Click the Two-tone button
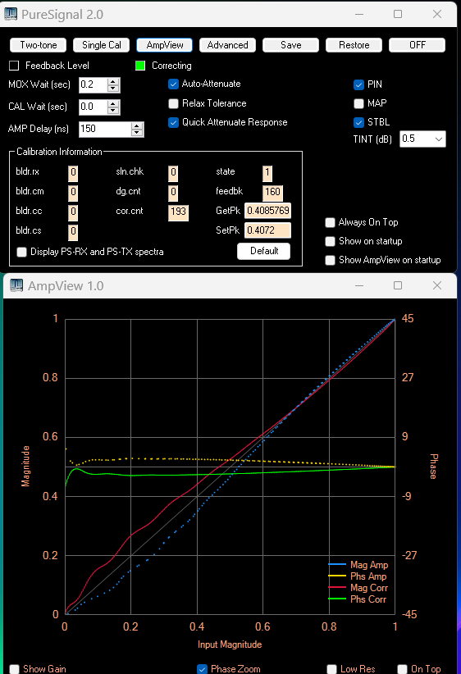The image size is (461, 674). [x=39, y=45]
